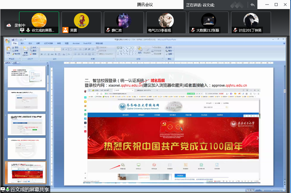This screenshot has height=193, width=291.
Task: Toggle bold formatting in font group
Action: (x=41, y=54)
